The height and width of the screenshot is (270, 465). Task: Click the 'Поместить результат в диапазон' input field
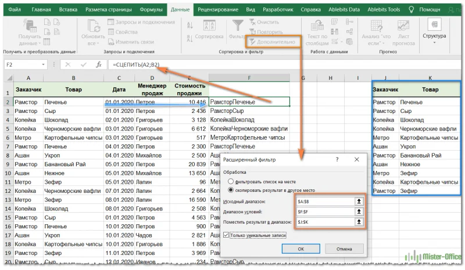(x=323, y=222)
